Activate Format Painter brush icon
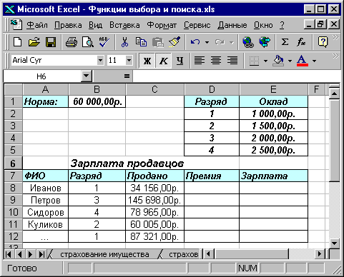This screenshot has height=277, width=344. 175,42
